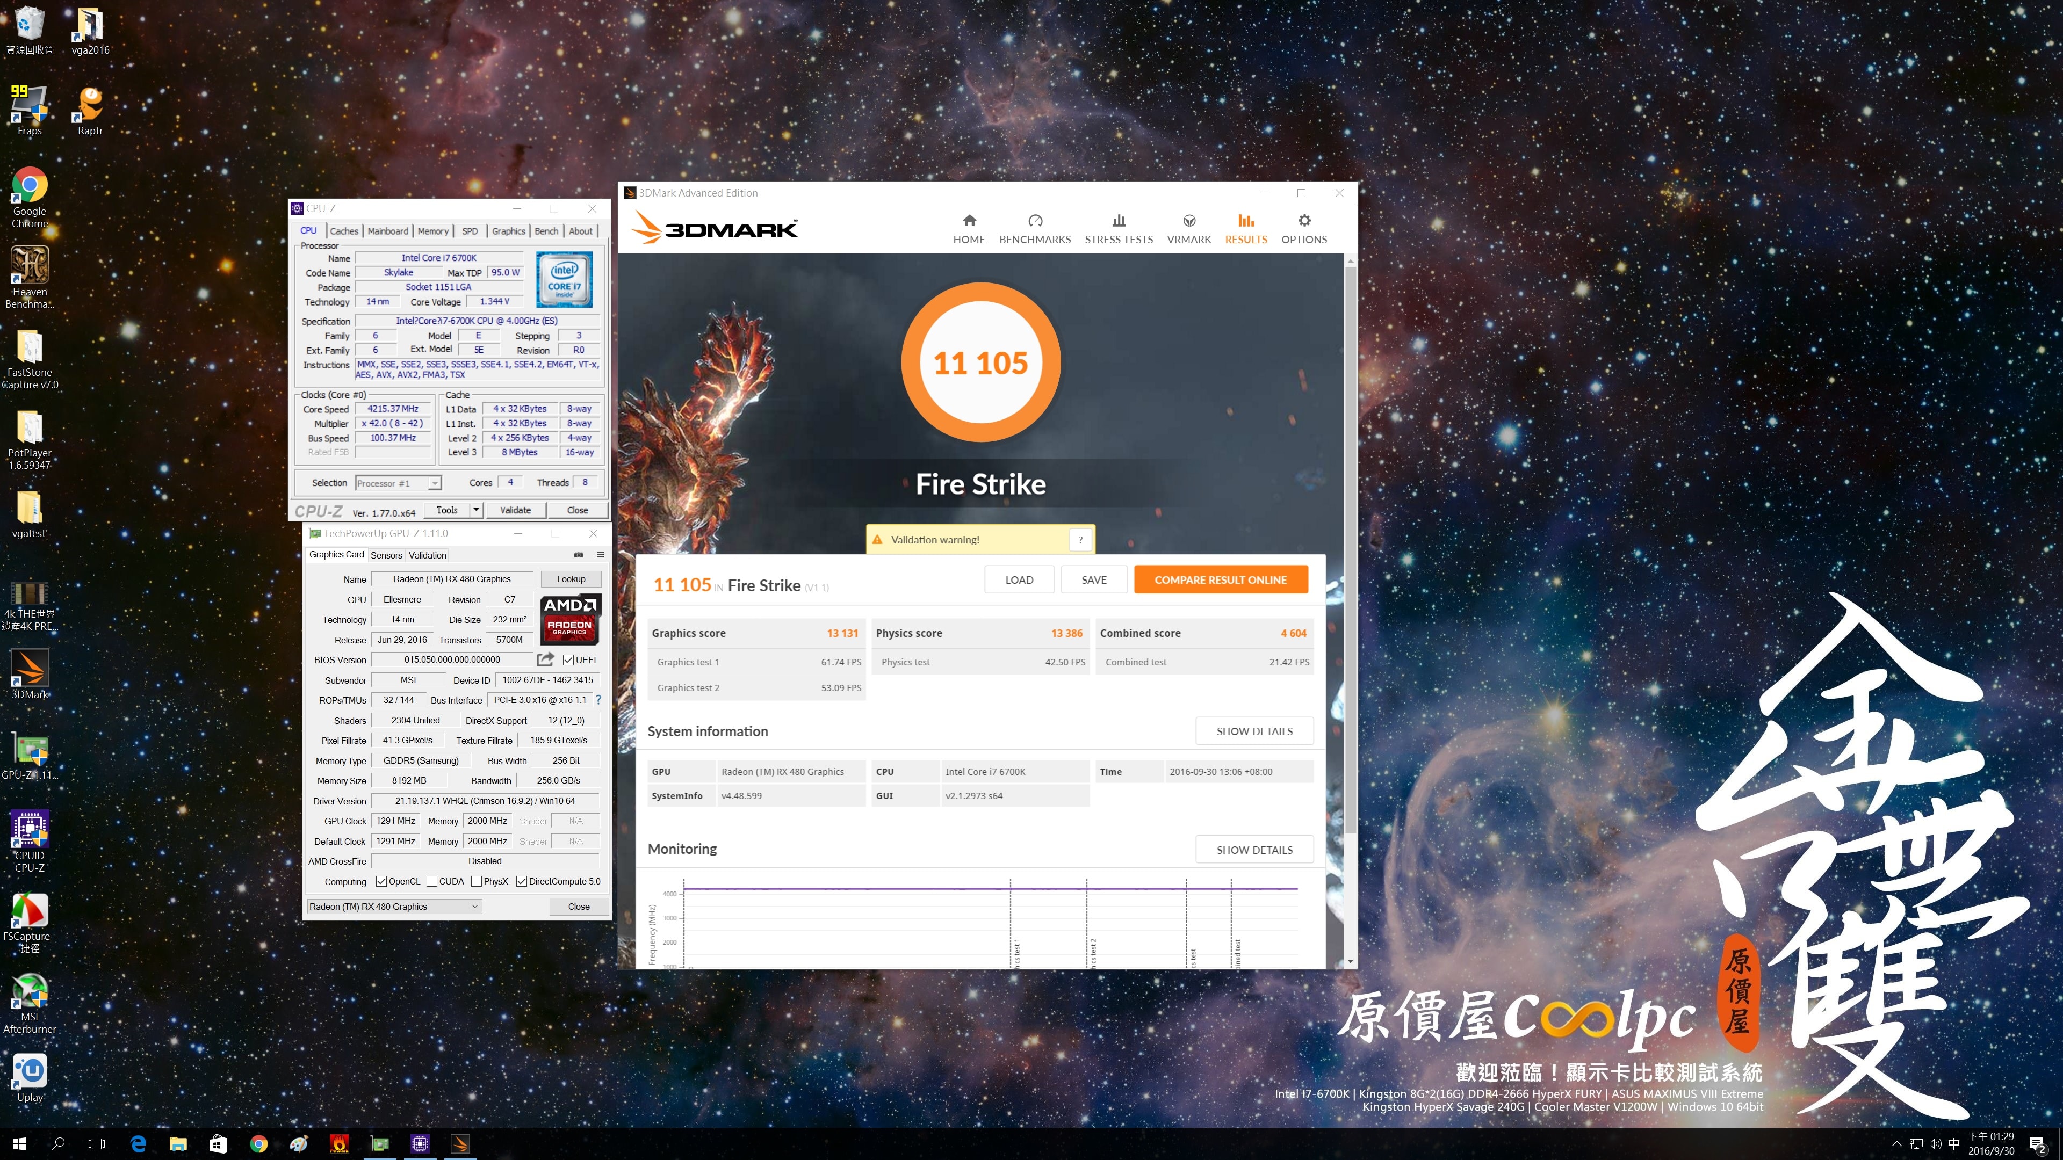Screen dimensions: 2063x1160
Task: Click the Close button in GPU-Z
Action: [x=578, y=906]
